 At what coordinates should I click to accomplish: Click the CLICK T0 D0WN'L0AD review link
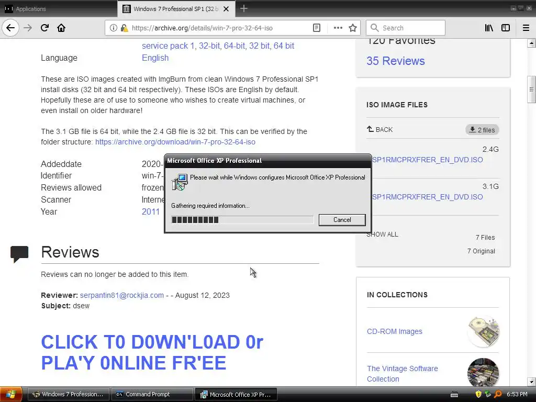click(x=152, y=352)
